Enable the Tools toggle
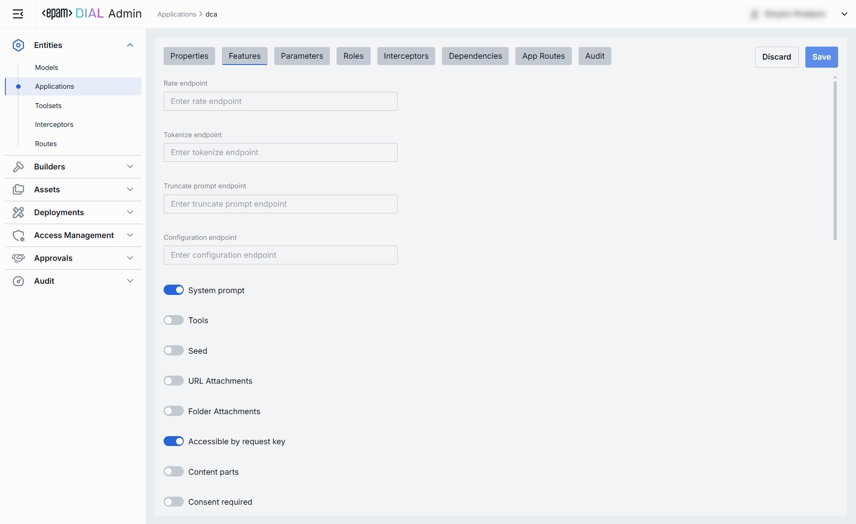The width and height of the screenshot is (856, 524). (173, 320)
